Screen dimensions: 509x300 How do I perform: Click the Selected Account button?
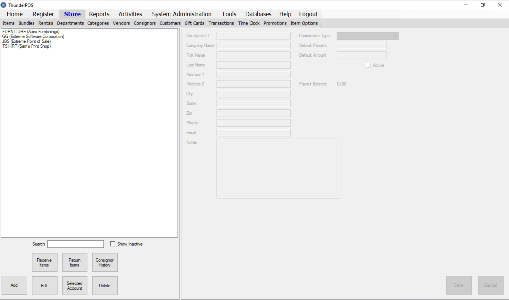pyautogui.click(x=75, y=285)
